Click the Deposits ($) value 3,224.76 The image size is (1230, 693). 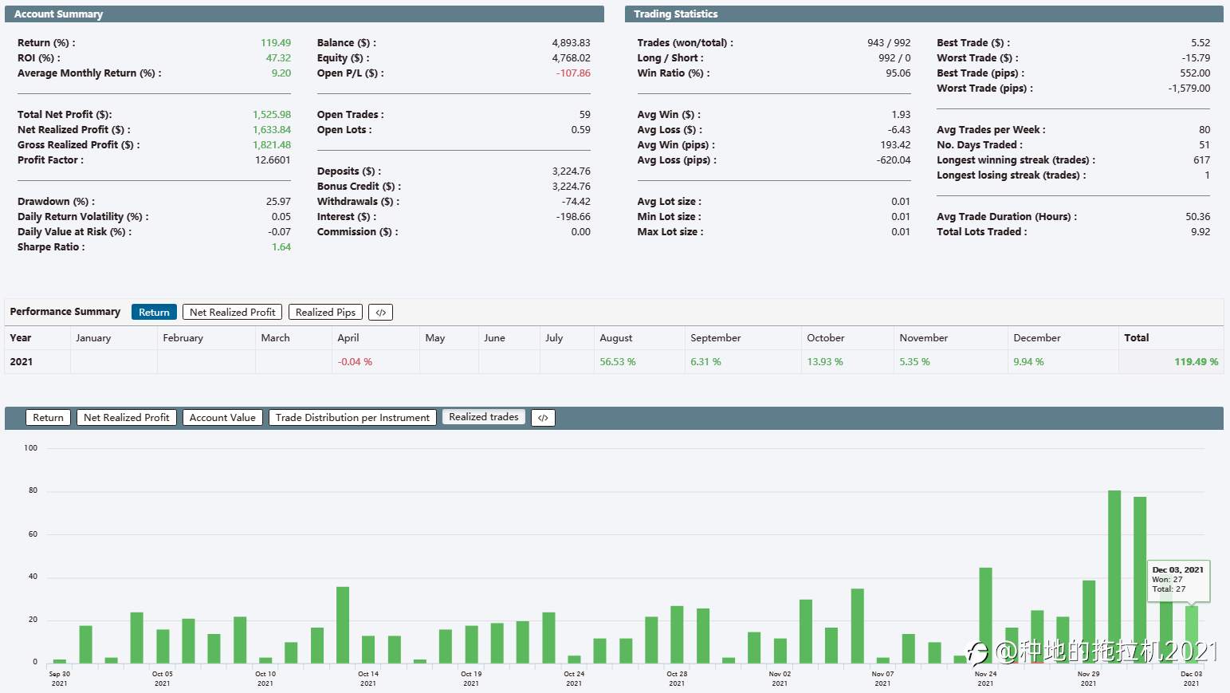click(x=572, y=171)
